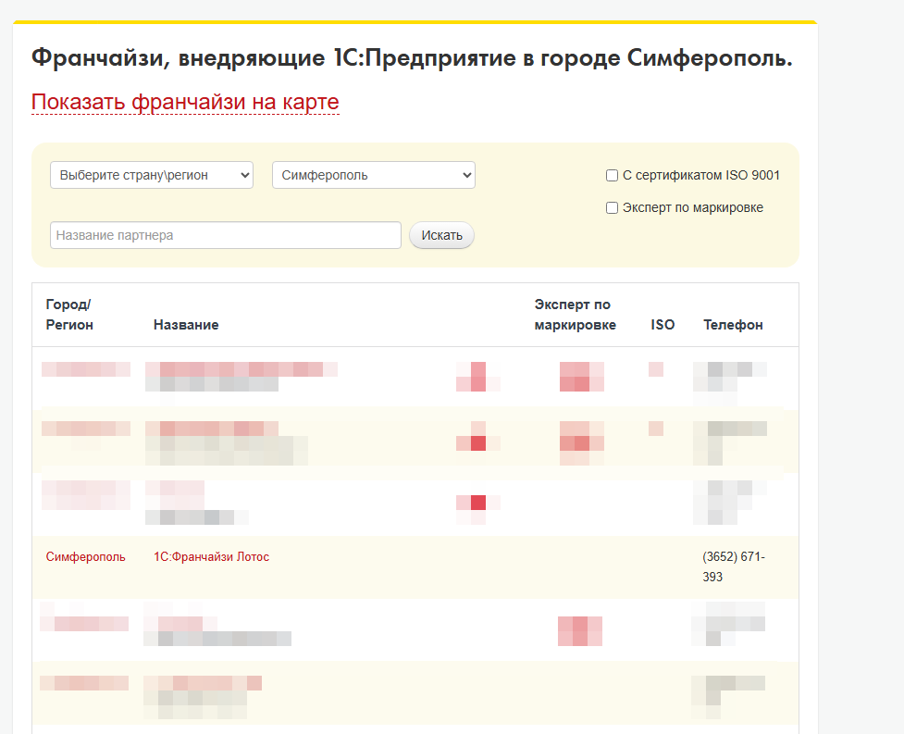904x734 pixels.
Task: Expand the Выберите страну\регион dropdown
Action: 152,175
